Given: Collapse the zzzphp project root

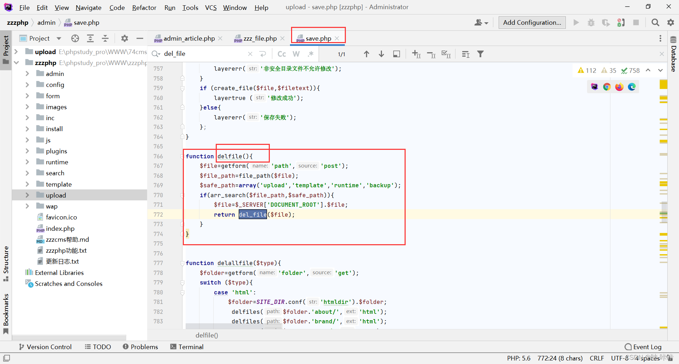Looking at the screenshot, I should [16, 63].
